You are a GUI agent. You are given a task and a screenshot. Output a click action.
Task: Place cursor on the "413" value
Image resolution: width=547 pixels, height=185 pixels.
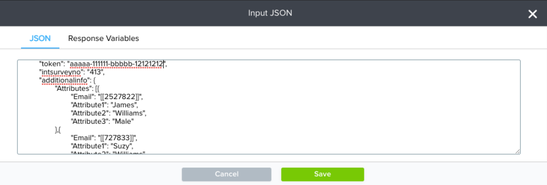95,72
